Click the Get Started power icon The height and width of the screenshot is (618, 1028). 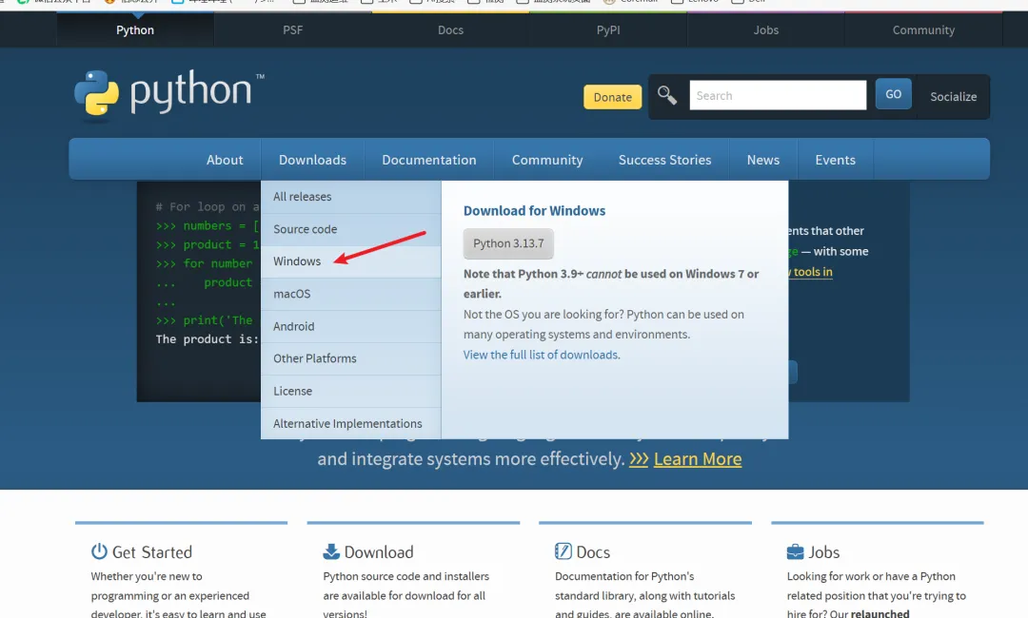click(99, 551)
